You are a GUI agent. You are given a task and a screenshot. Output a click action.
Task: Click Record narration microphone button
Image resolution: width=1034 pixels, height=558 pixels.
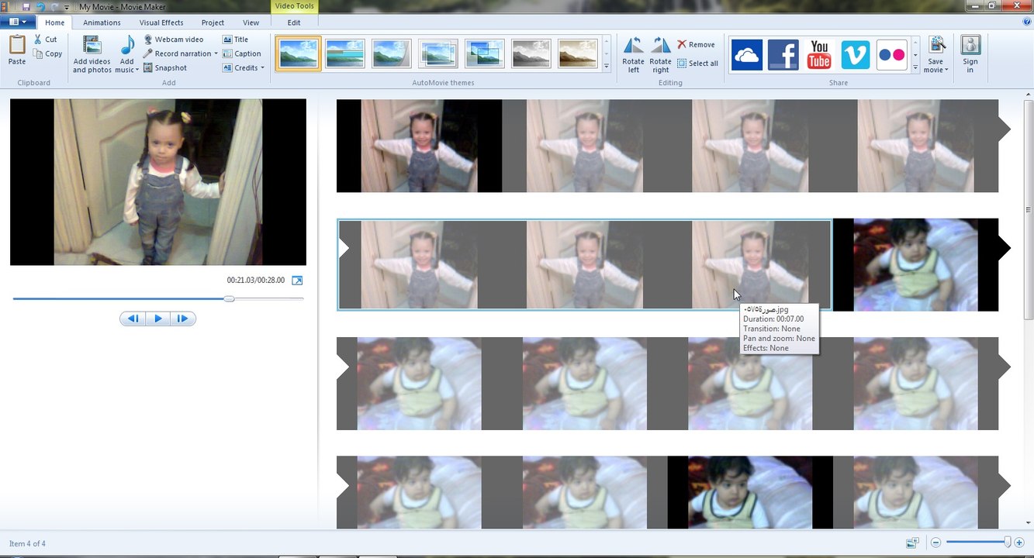coord(177,53)
